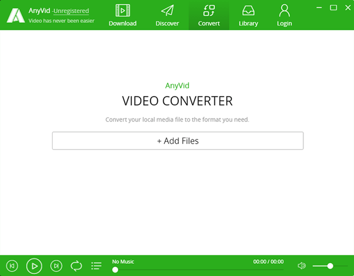Screen dimensions: 354x276
Task: Click the 00:00 / 00:00 time display
Action: pyautogui.click(x=268, y=261)
